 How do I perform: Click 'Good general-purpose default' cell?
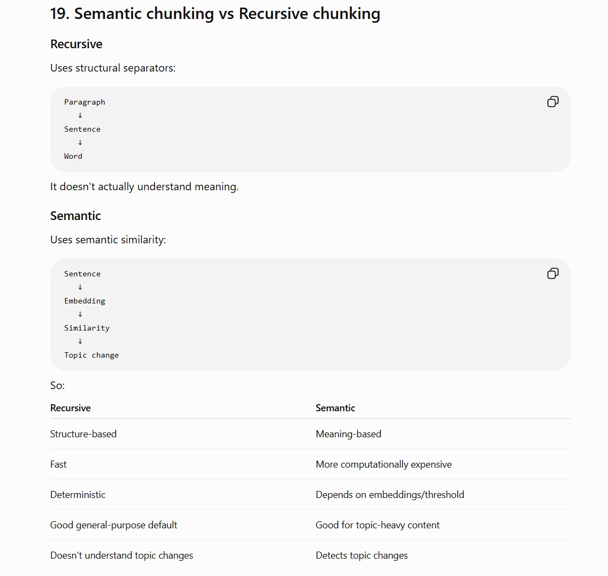click(x=114, y=525)
